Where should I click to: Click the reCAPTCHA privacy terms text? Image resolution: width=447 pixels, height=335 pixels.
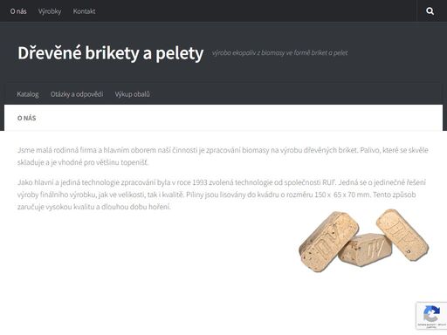(x=431, y=325)
